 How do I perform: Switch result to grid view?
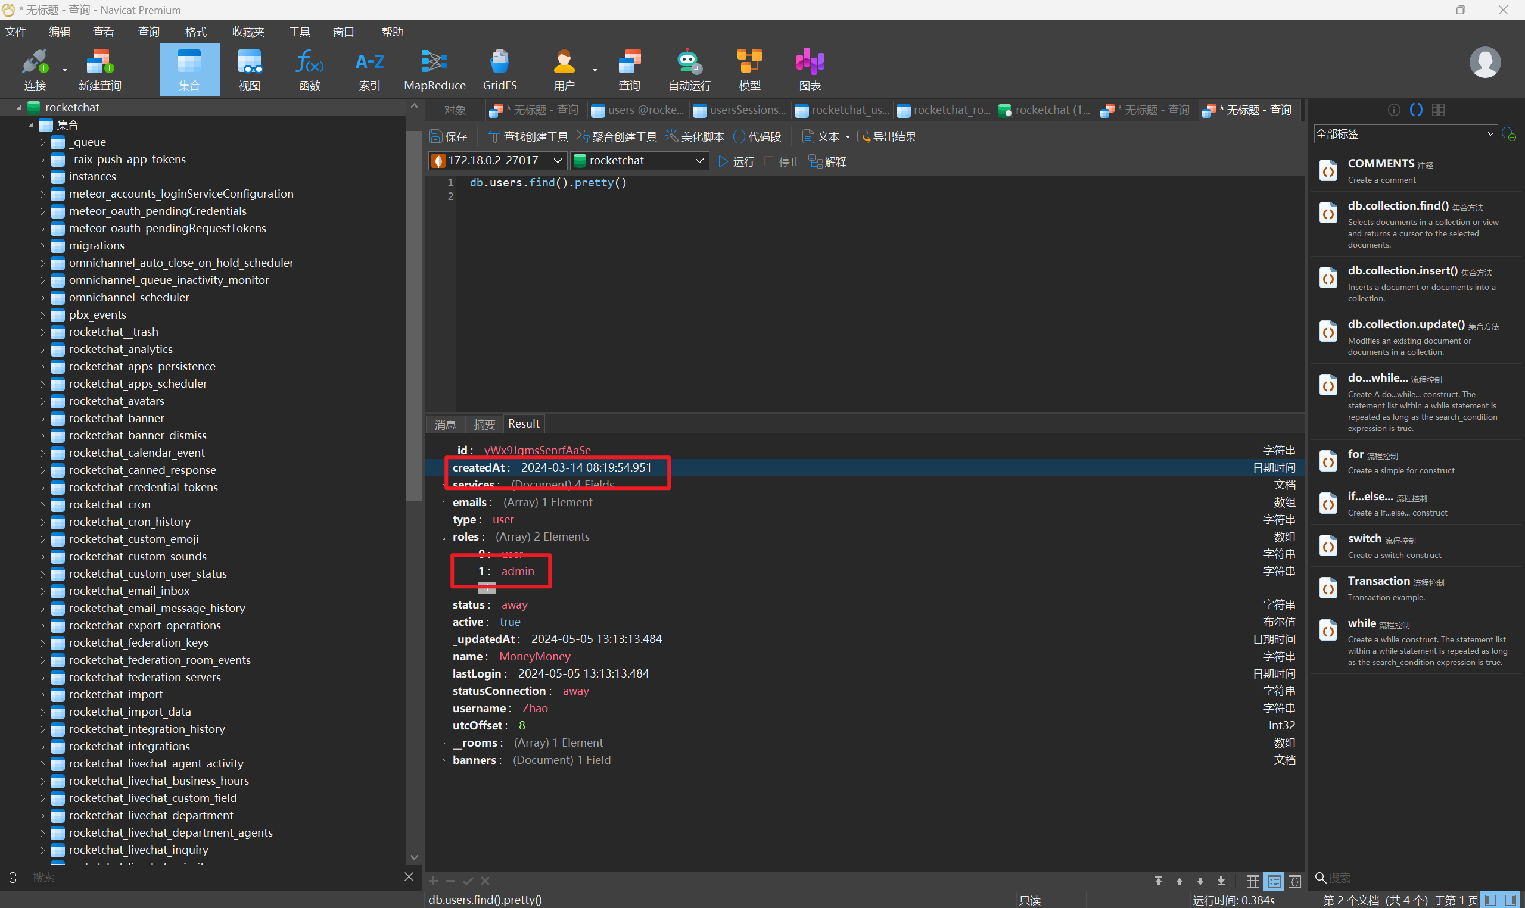pyautogui.click(x=1252, y=881)
